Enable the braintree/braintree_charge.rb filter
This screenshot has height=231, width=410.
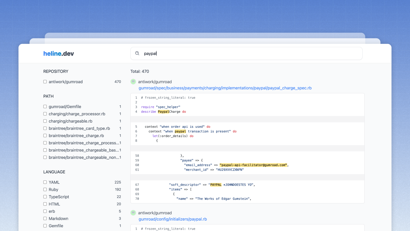pyautogui.click(x=45, y=136)
